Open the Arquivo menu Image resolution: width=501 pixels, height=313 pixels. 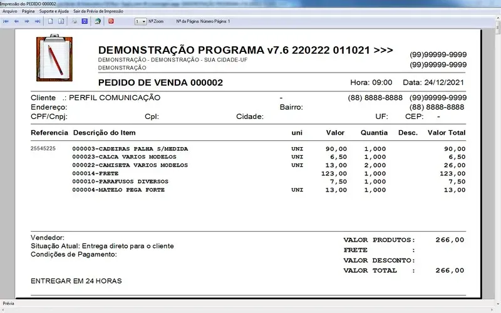[10, 11]
